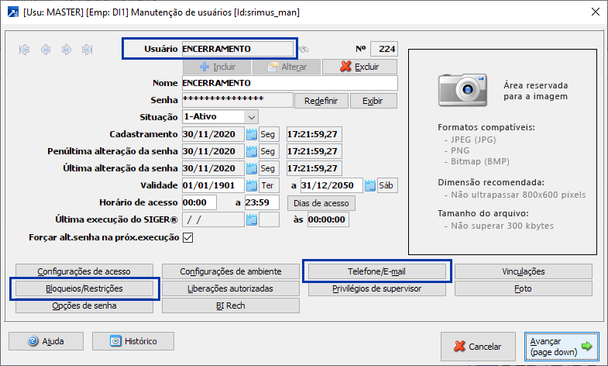Open calendar for Última alteração da senha
The width and height of the screenshot is (608, 366).
[x=251, y=168]
